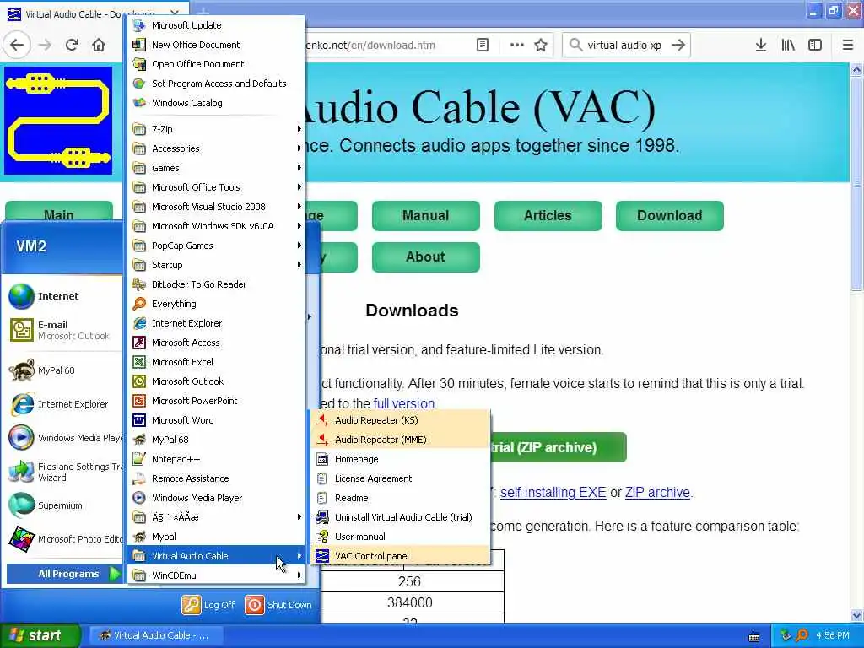Expand the Startup folder

[217, 265]
